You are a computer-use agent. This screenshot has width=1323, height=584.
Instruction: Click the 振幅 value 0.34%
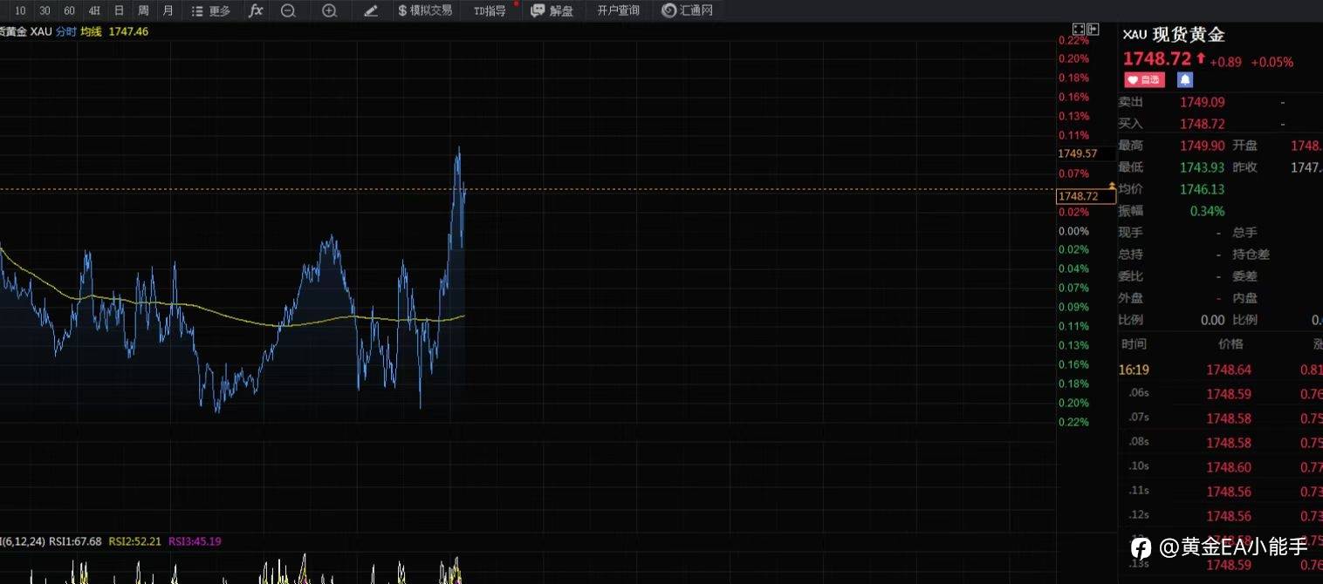click(1207, 211)
